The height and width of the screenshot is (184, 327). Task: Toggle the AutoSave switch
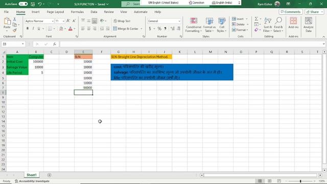point(23,4)
